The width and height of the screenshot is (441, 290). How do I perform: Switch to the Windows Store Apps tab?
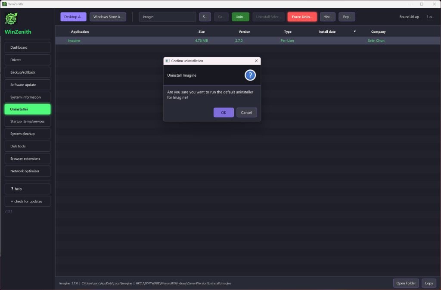tap(108, 17)
